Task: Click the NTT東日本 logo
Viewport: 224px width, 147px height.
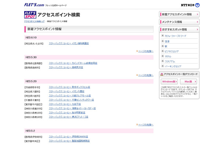Action: [190, 5]
